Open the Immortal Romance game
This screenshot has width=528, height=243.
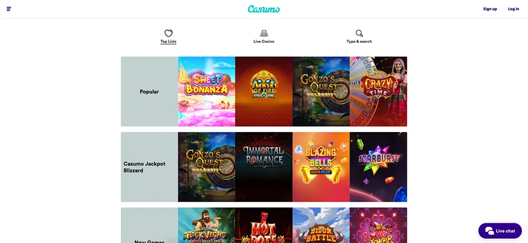pyautogui.click(x=263, y=167)
